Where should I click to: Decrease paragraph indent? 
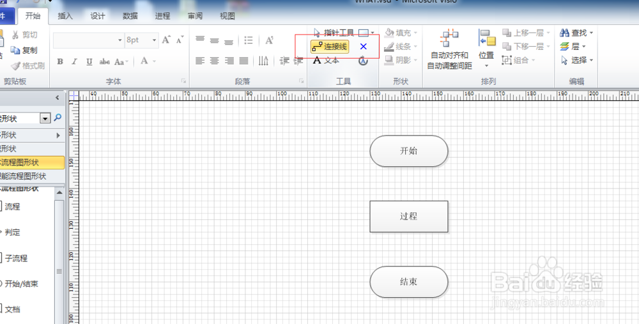[x=284, y=61]
